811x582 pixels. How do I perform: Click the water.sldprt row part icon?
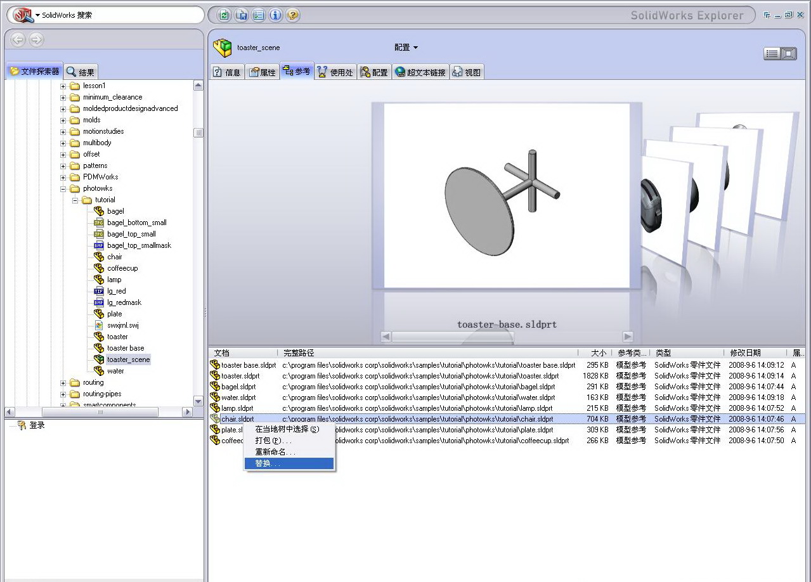215,398
